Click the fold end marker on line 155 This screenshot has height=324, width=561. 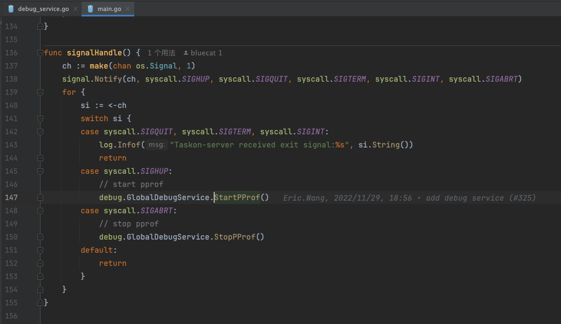[40, 303]
